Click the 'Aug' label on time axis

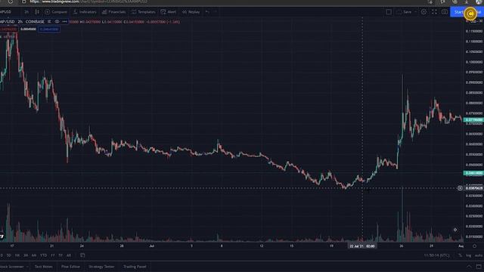pyautogui.click(x=461, y=246)
